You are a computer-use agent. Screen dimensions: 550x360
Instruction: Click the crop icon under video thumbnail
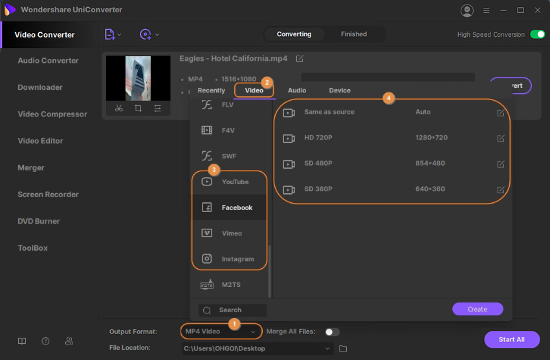click(138, 109)
